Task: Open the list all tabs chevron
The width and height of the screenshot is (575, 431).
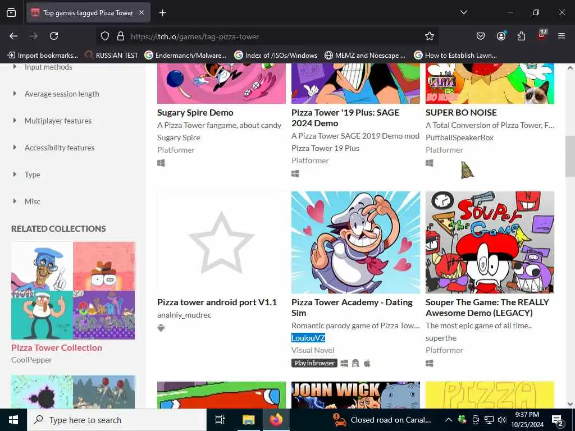Action: click(x=464, y=12)
